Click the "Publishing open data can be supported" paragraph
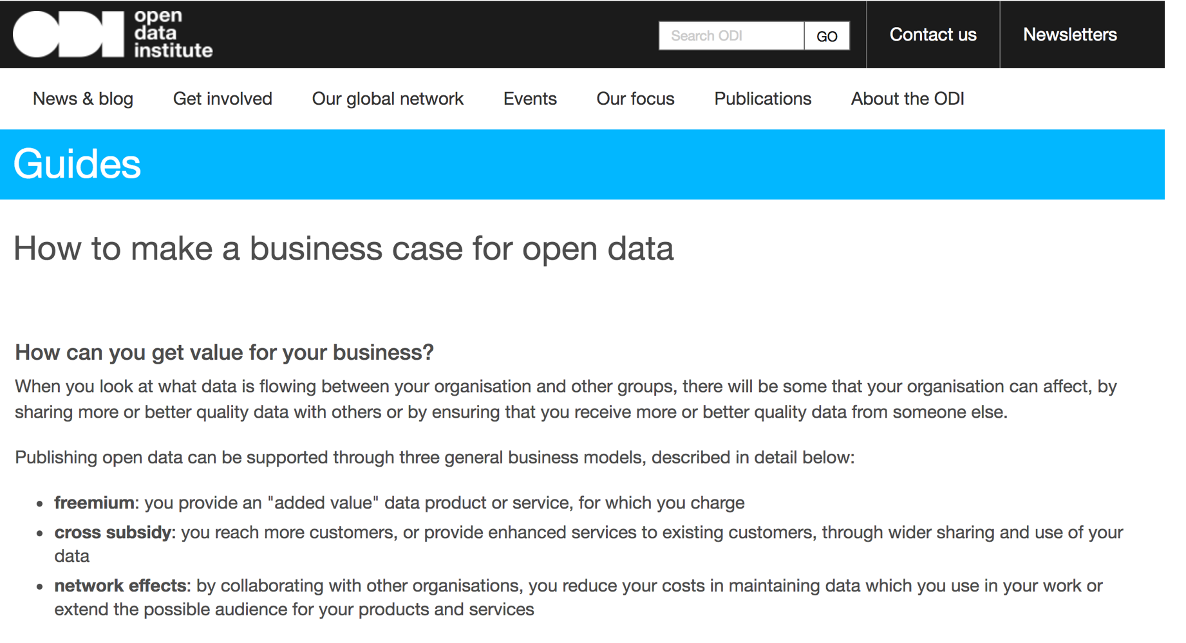Image resolution: width=1186 pixels, height=643 pixels. [435, 458]
